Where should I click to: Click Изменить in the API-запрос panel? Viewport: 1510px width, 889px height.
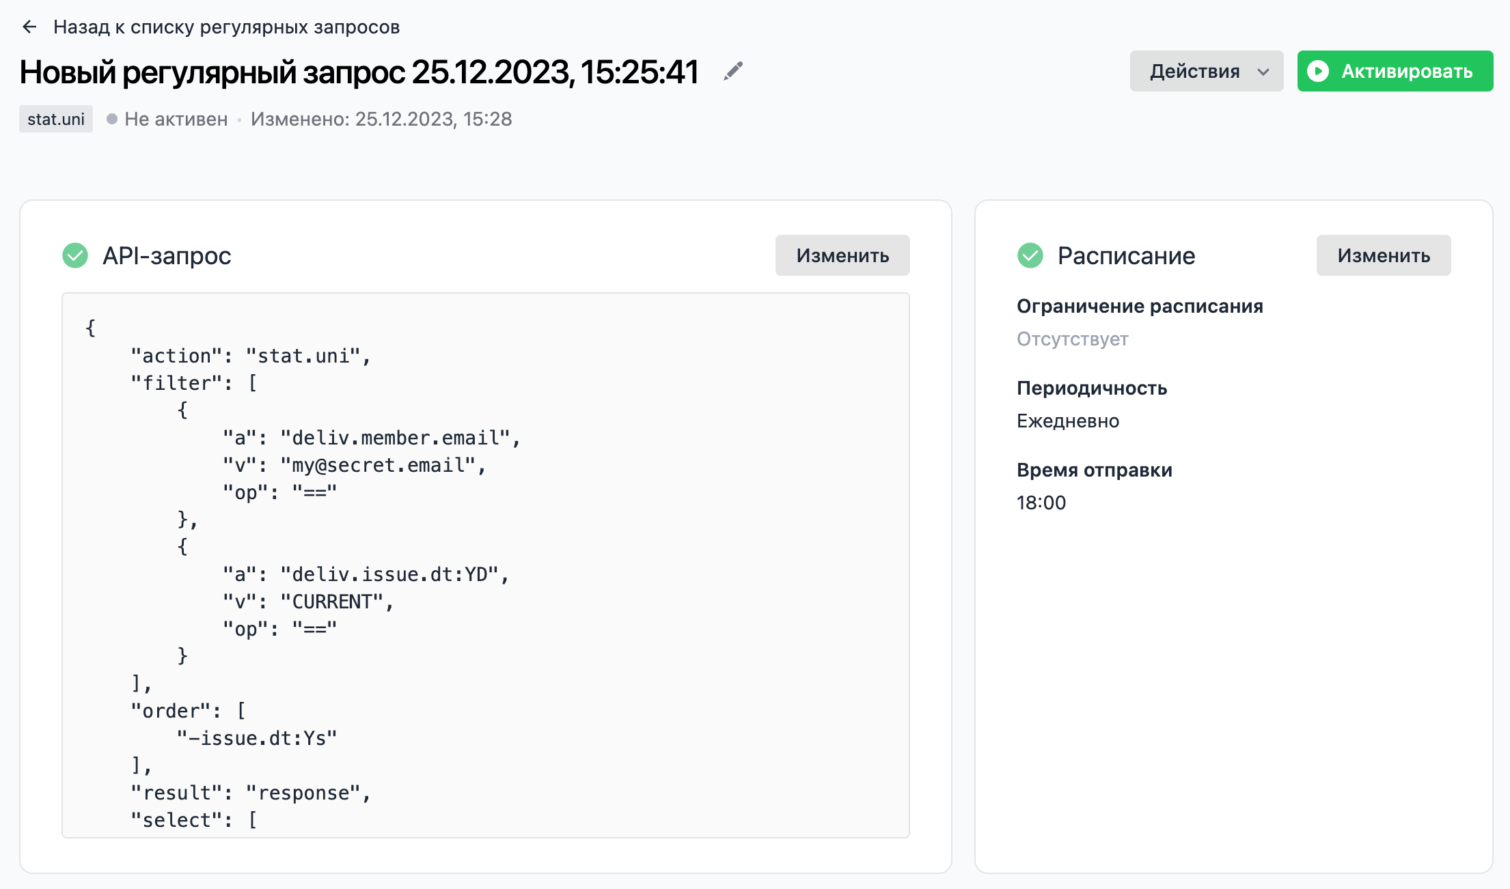[x=842, y=255]
